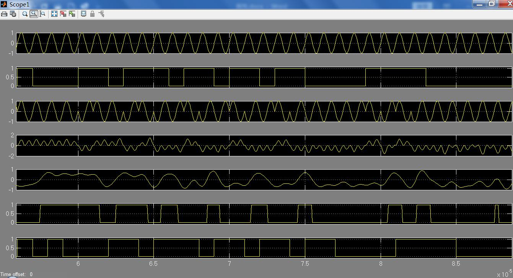Click inside the fourth plot with ±2 range
The image size is (513, 278).
264,145
